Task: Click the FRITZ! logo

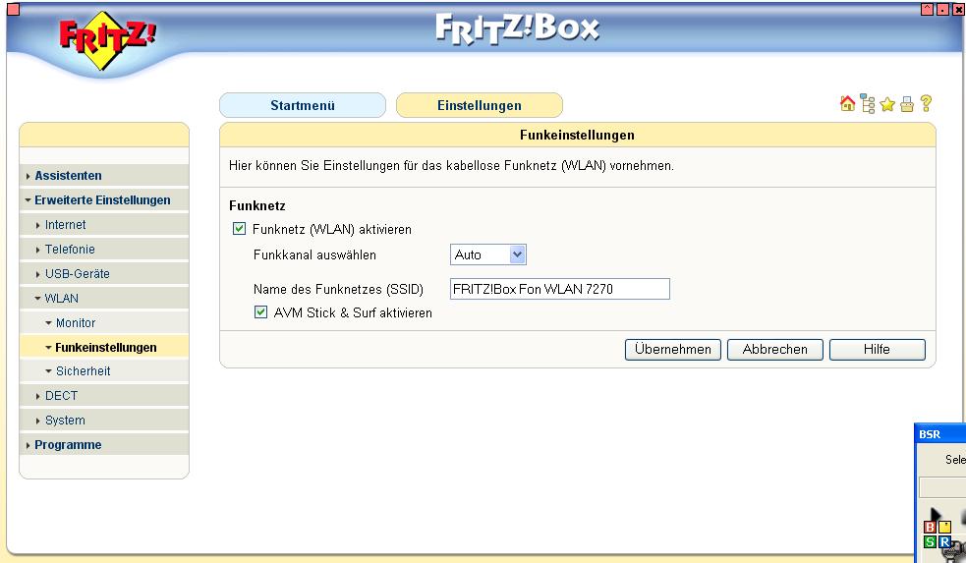Action: tap(106, 38)
